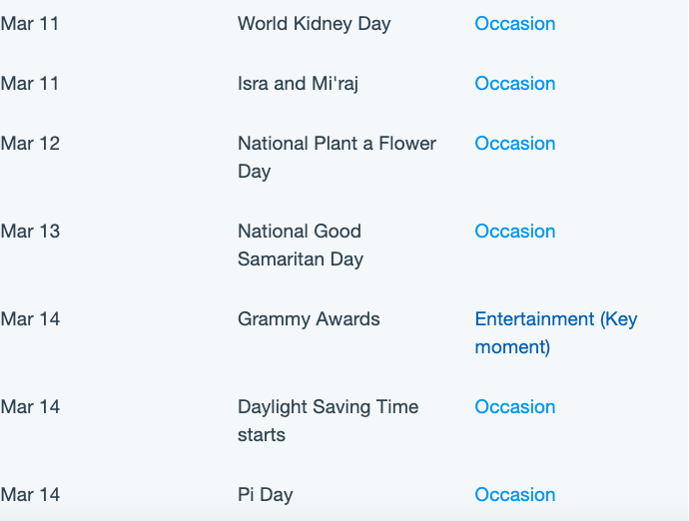689x521 pixels.
Task: Open the Occasion link for World Kidney Day
Action: [x=515, y=24]
